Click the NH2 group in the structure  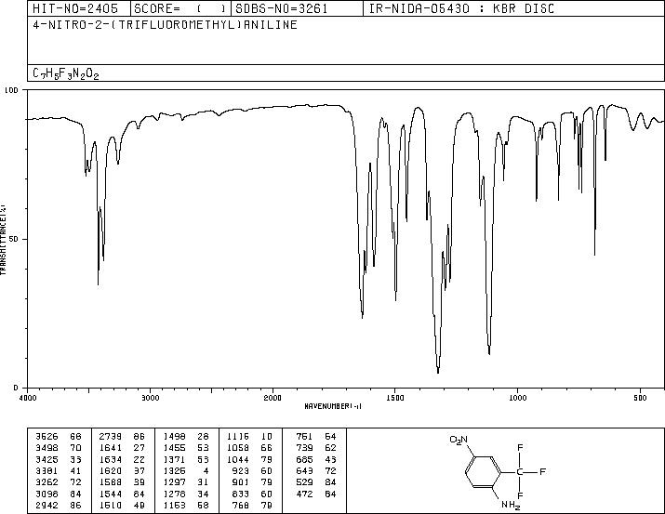coord(511,505)
